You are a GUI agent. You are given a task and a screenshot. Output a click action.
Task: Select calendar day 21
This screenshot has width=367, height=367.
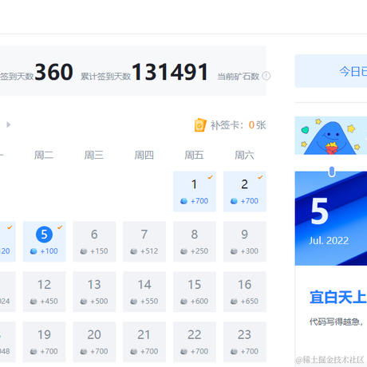(144, 341)
